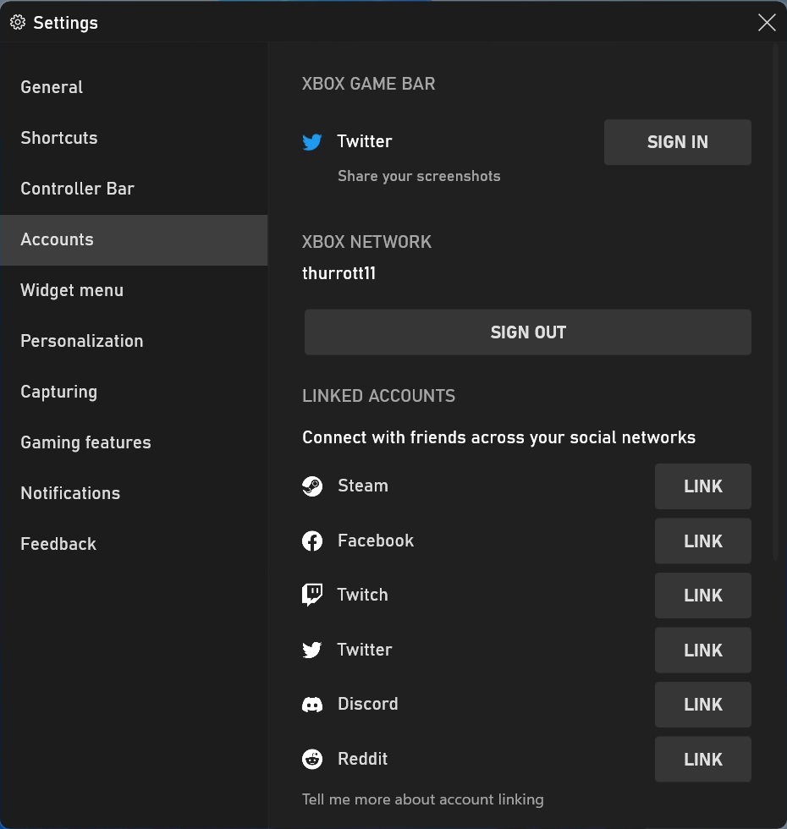The width and height of the screenshot is (787, 829).
Task: Sign out of the Xbox network account
Action: [x=527, y=332]
